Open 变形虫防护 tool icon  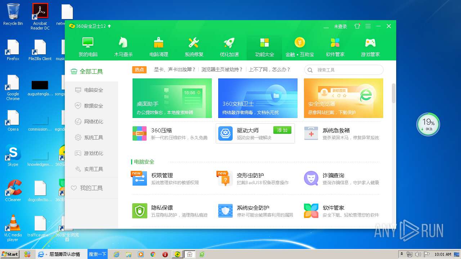pos(225,178)
